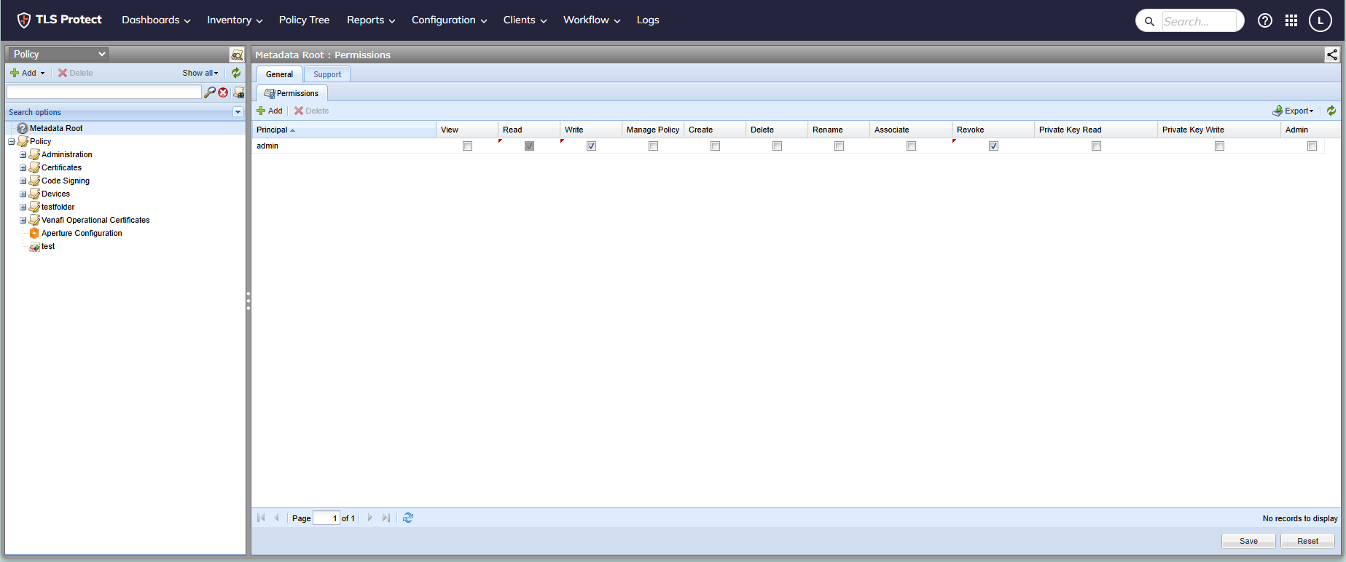Screen dimensions: 1346x562
Task: Switch to the Support tab
Action: [x=327, y=74]
